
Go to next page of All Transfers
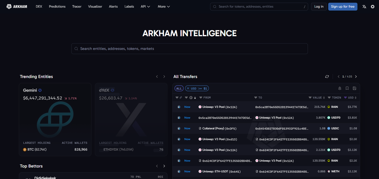tap(356, 77)
